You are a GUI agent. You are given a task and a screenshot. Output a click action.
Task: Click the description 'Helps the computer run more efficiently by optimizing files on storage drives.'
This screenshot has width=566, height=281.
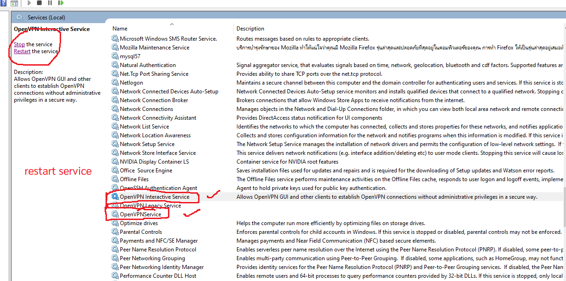[331, 223]
